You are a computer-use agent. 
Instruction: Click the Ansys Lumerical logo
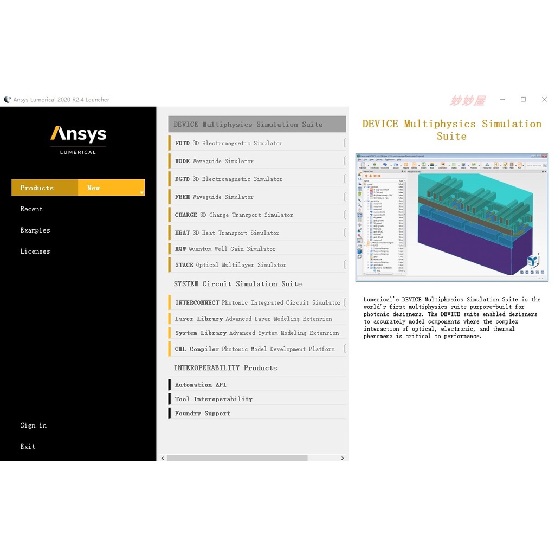(x=78, y=138)
